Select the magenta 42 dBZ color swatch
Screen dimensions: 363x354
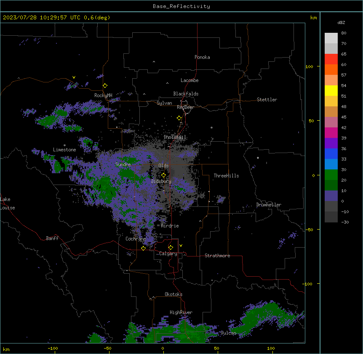(331, 132)
